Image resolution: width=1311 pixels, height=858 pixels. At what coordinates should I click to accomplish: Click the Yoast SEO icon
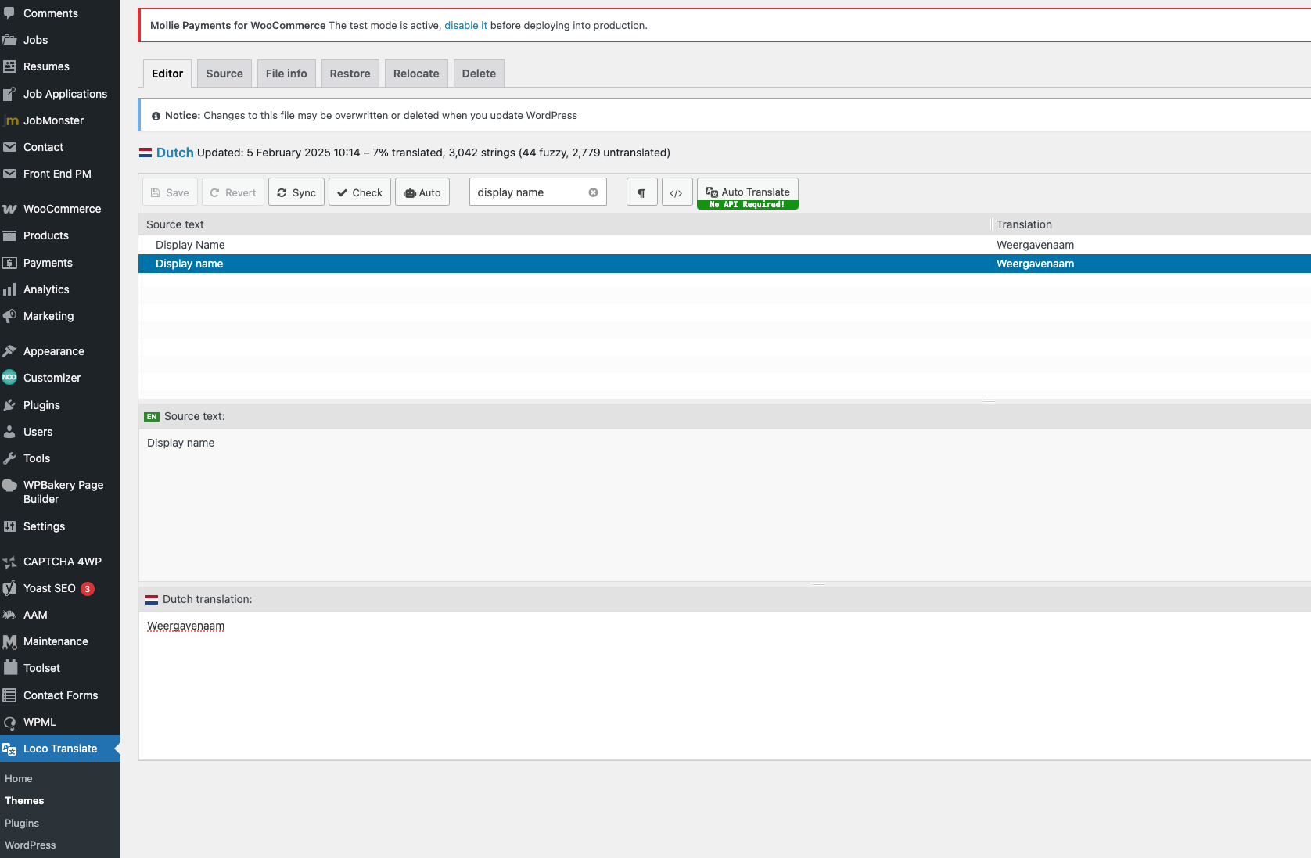click(9, 588)
